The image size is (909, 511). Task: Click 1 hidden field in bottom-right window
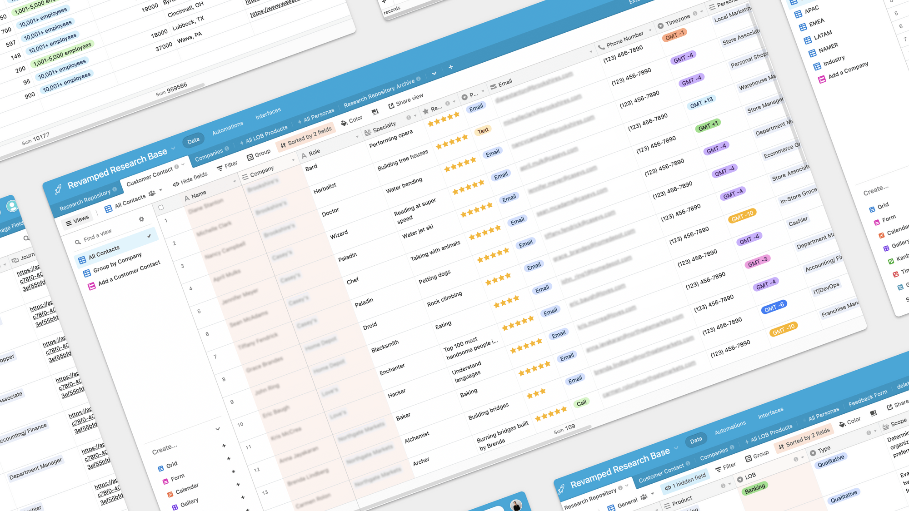click(684, 481)
